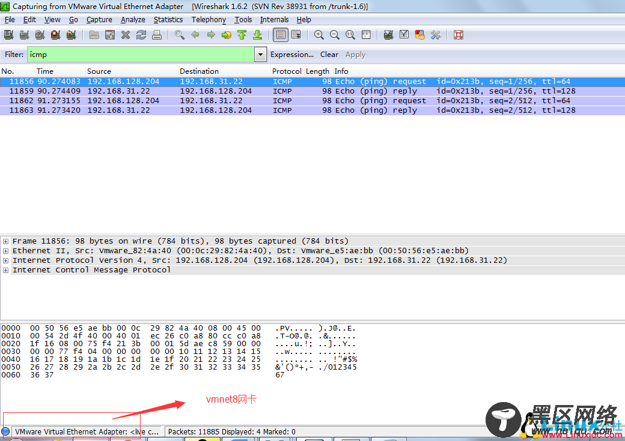Open the Analyze menu
The image size is (625, 441).
(x=133, y=20)
